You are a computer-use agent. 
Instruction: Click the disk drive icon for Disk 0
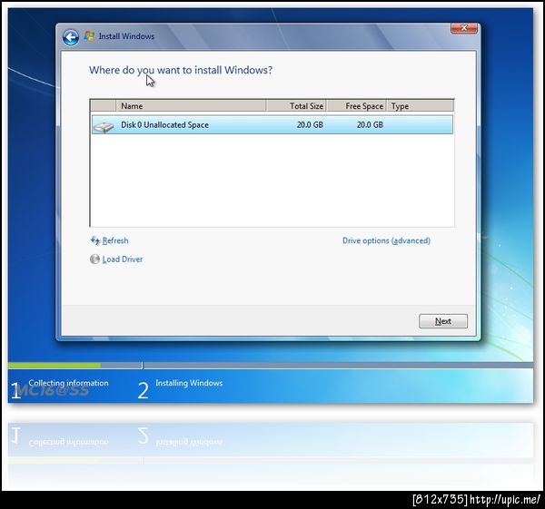pos(104,127)
